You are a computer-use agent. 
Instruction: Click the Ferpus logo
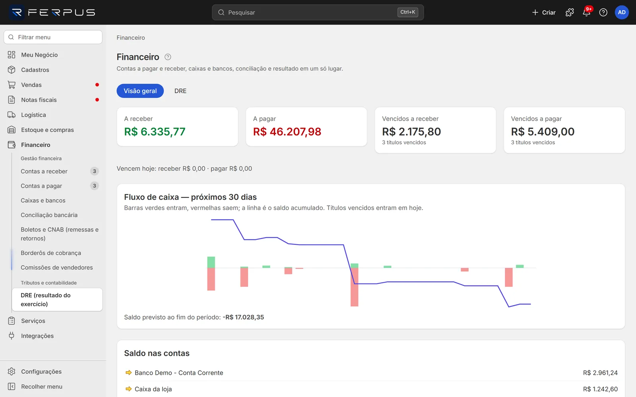click(52, 12)
